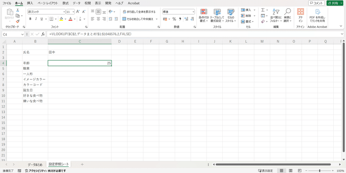
Task: Click the AutoSum sigma icon
Action: (263, 10)
